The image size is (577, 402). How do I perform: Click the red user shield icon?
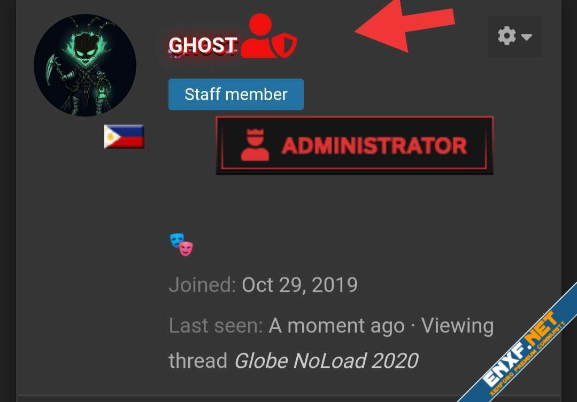point(268,36)
